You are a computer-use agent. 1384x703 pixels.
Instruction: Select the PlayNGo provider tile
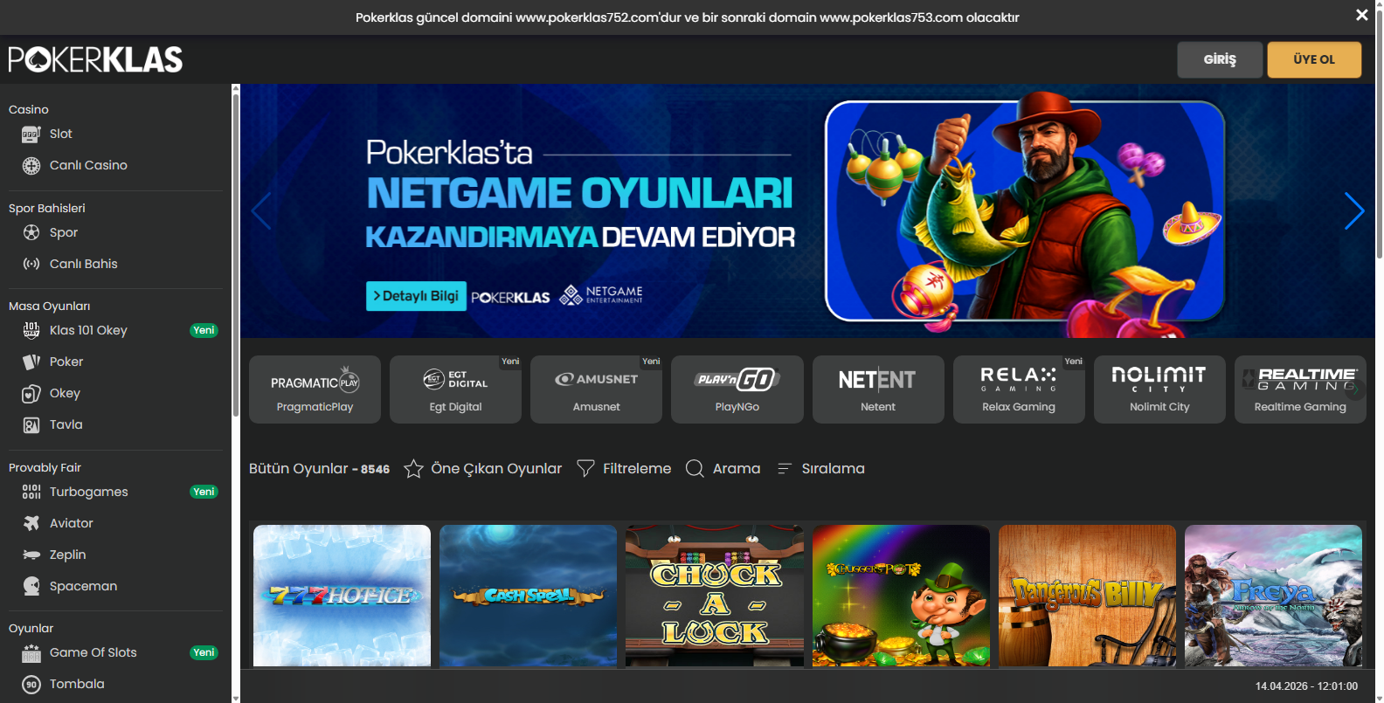(x=737, y=389)
